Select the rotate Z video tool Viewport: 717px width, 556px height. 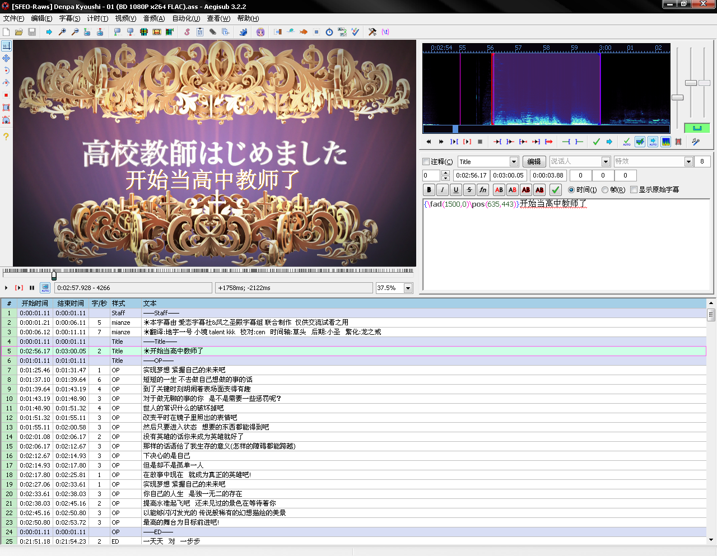[6, 71]
